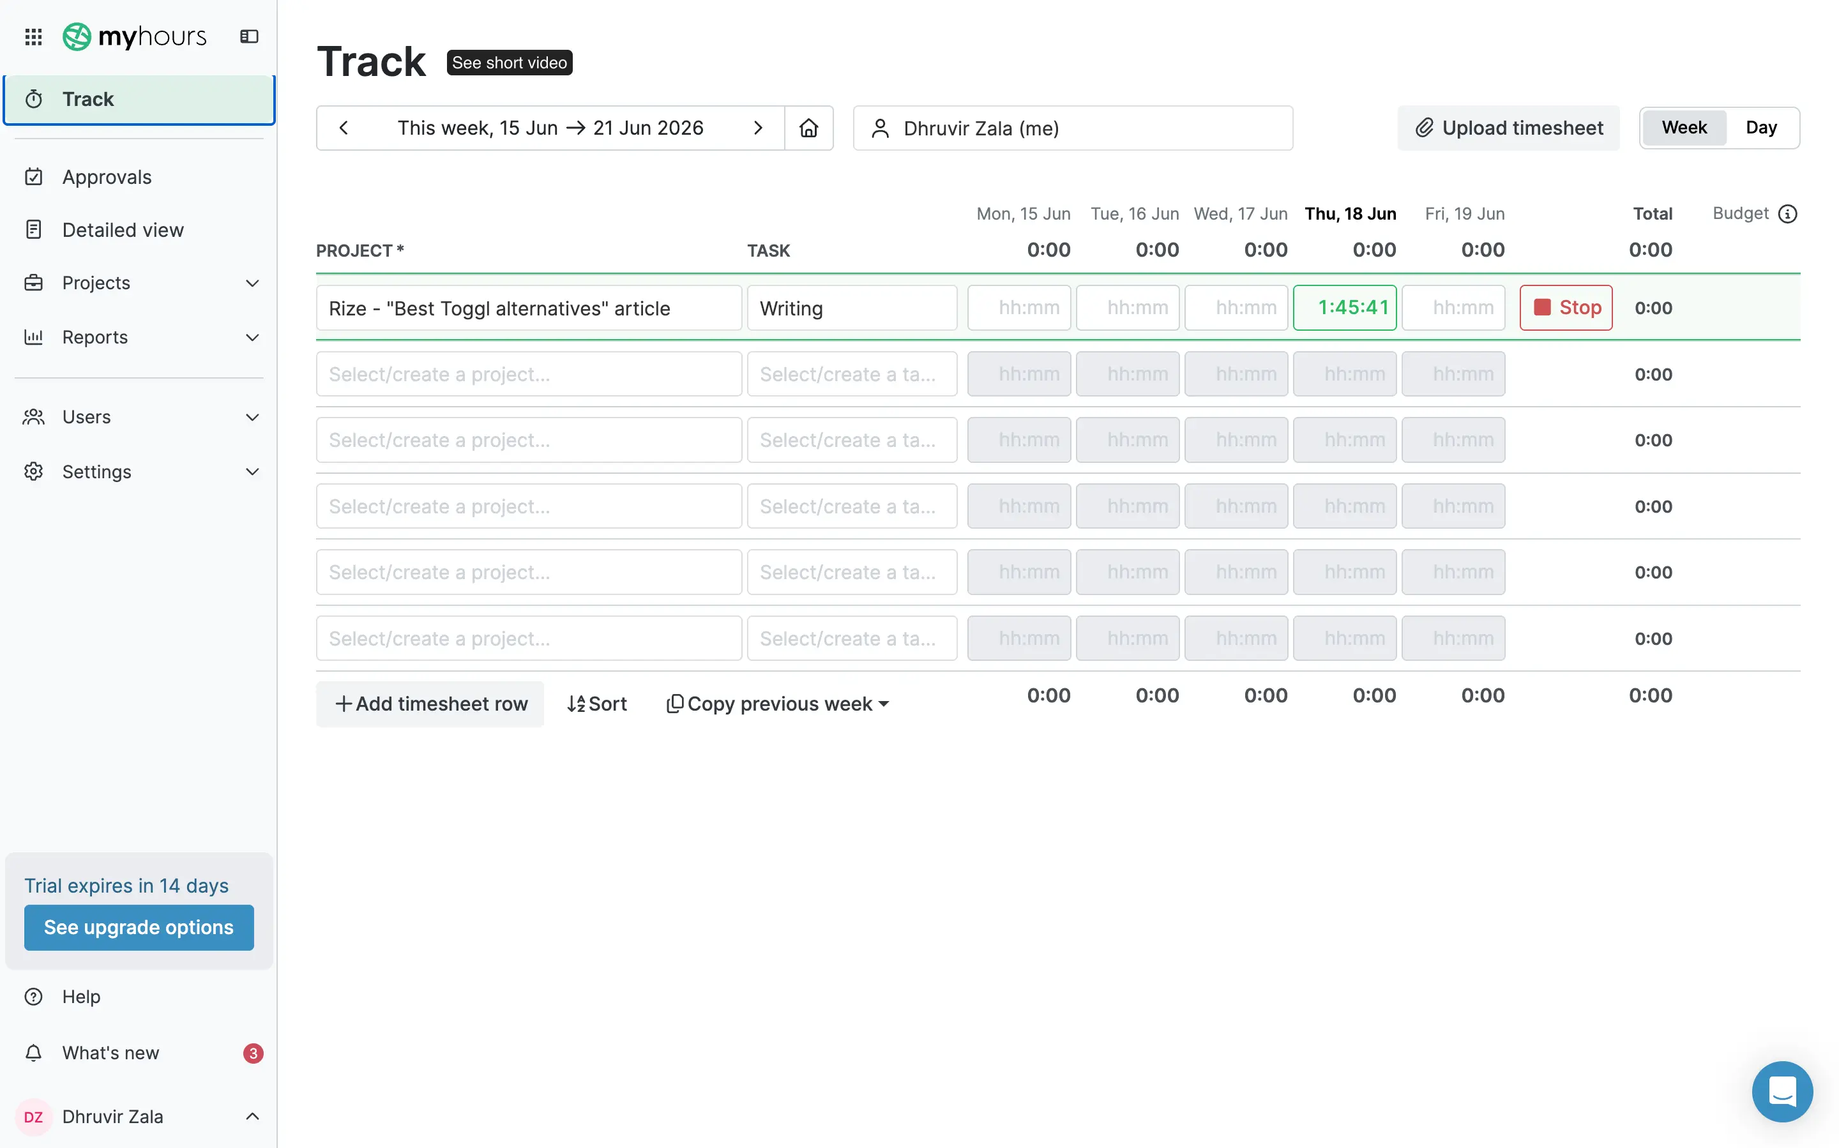Click the Fri, 19 Jun column header
Image resolution: width=1839 pixels, height=1148 pixels.
coord(1464,214)
